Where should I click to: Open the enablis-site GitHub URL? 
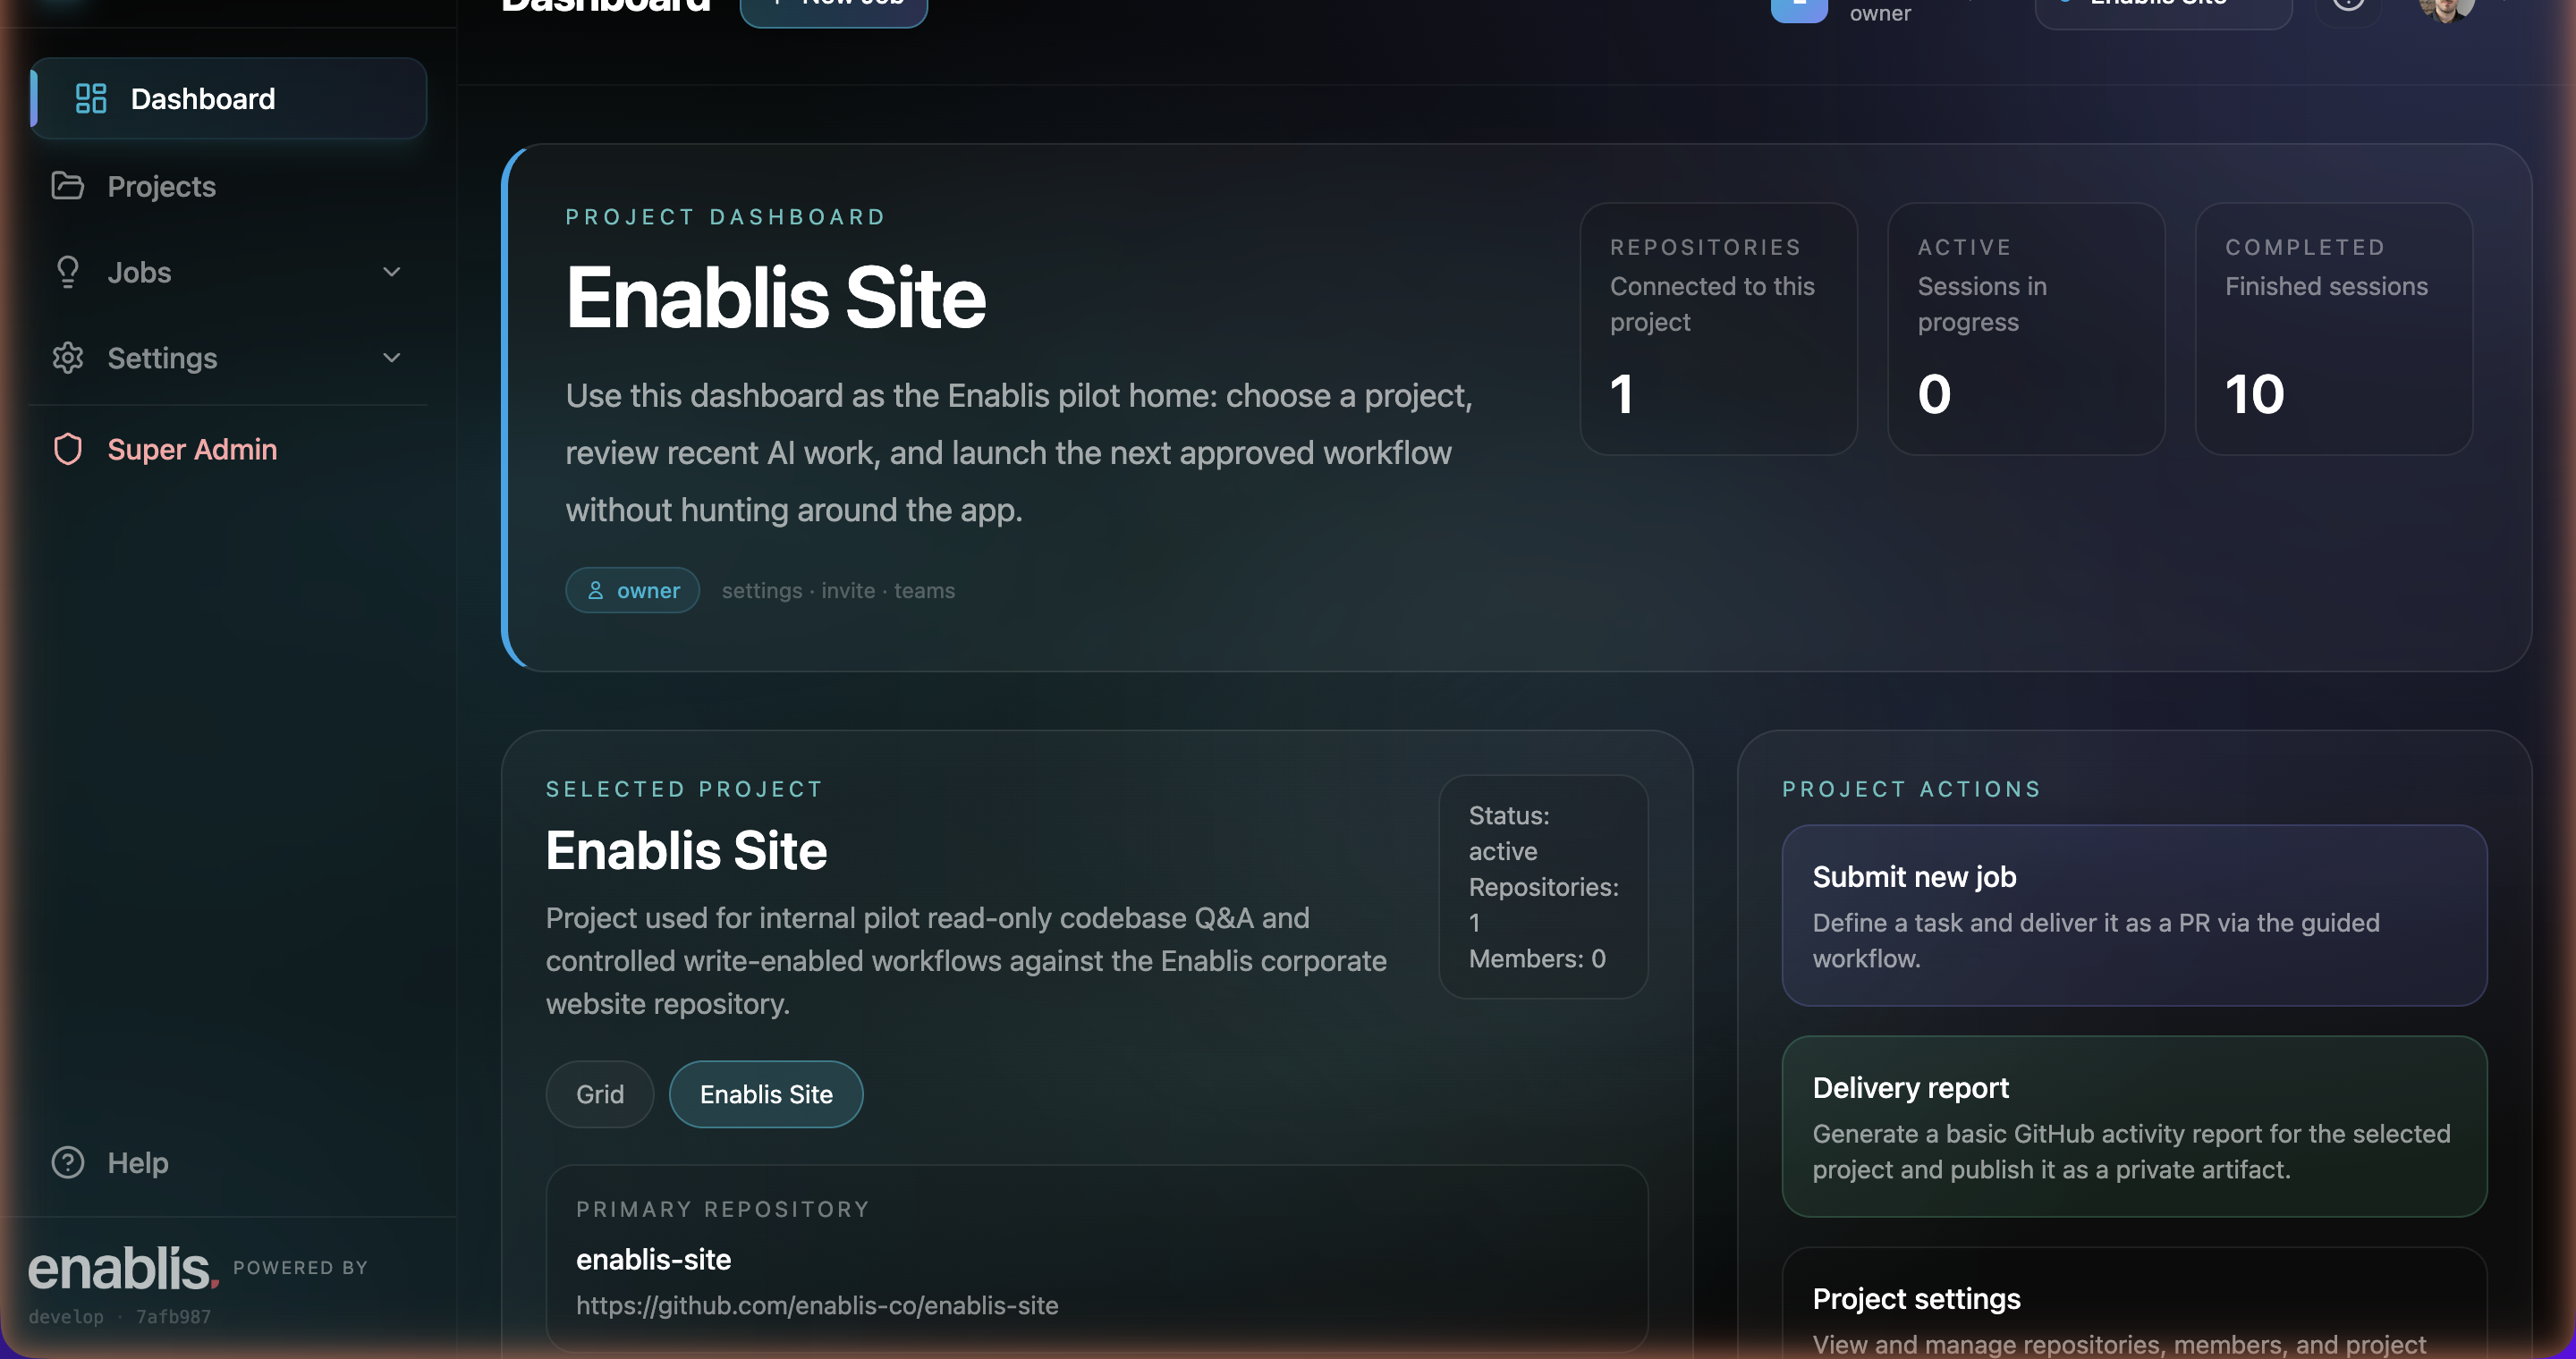817,1305
